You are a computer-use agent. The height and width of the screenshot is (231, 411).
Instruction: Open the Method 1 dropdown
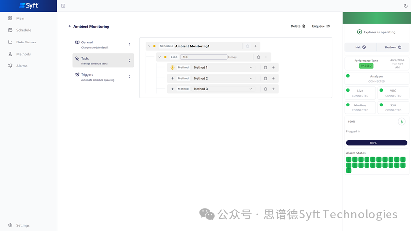pos(223,67)
